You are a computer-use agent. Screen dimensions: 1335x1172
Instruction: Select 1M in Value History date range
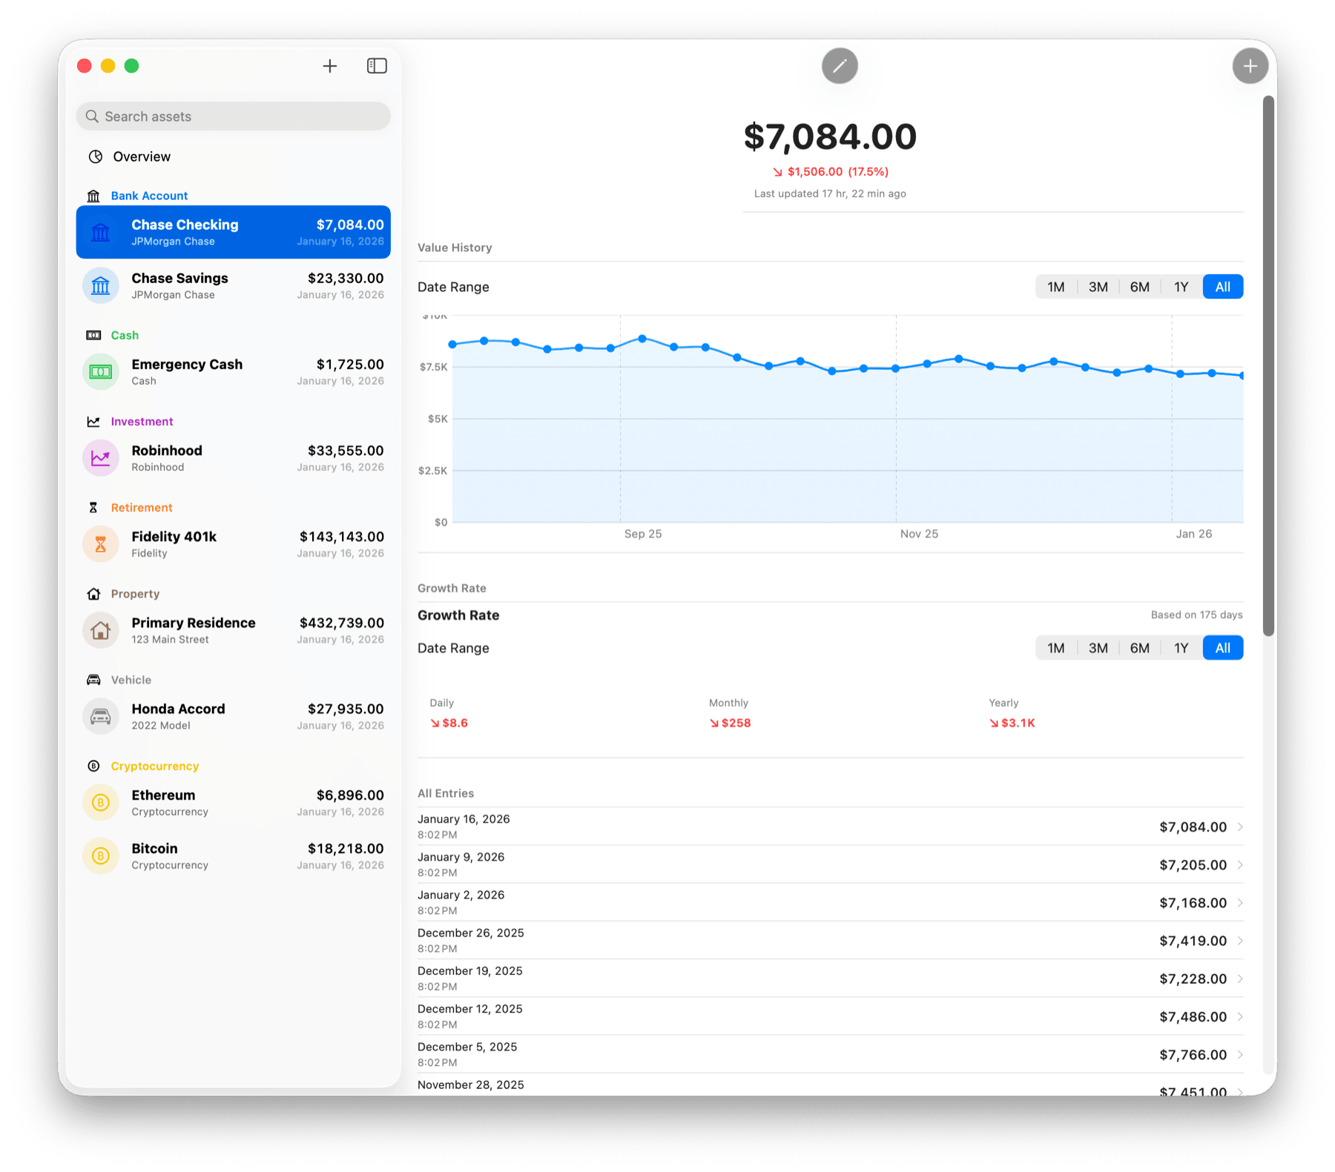1055,287
